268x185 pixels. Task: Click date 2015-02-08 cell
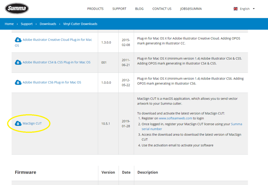[x=126, y=42]
